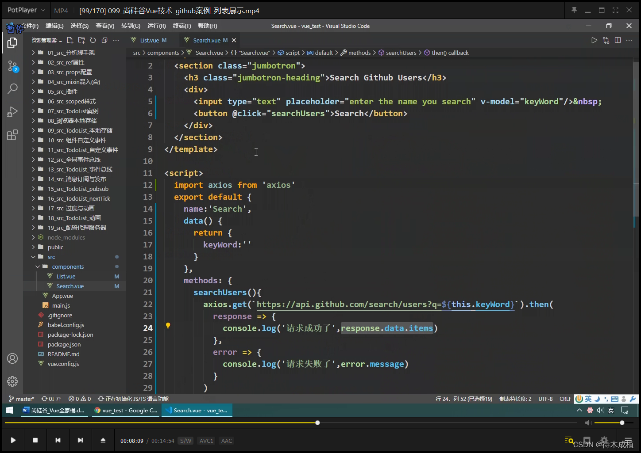Screen dimensions: 641x453
Task: Open the 查看(V) menu
Action: tap(105, 26)
